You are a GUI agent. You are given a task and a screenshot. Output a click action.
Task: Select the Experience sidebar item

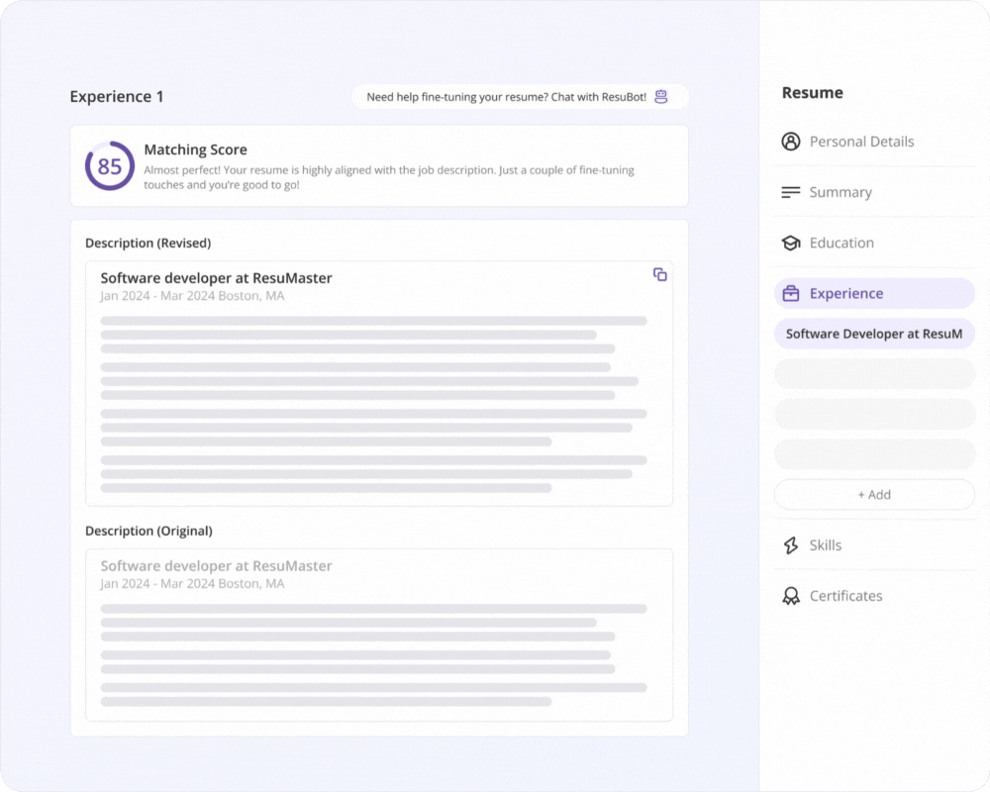[x=846, y=294]
